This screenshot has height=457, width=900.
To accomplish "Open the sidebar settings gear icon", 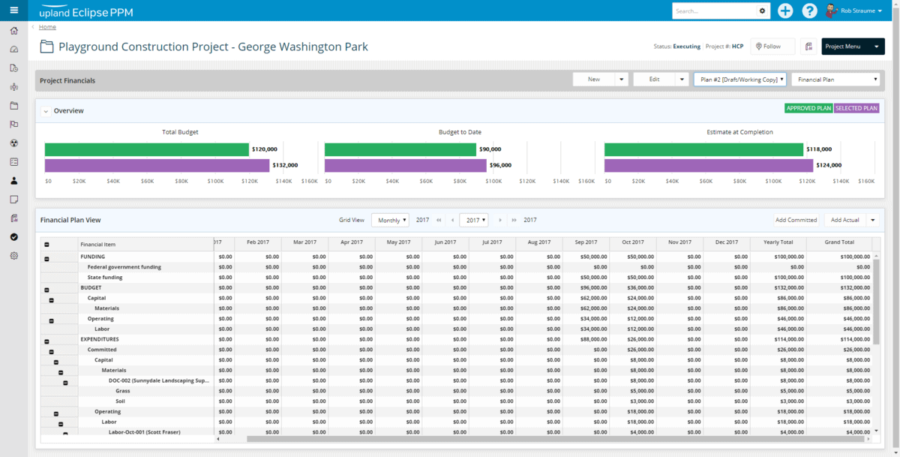I will 13,256.
